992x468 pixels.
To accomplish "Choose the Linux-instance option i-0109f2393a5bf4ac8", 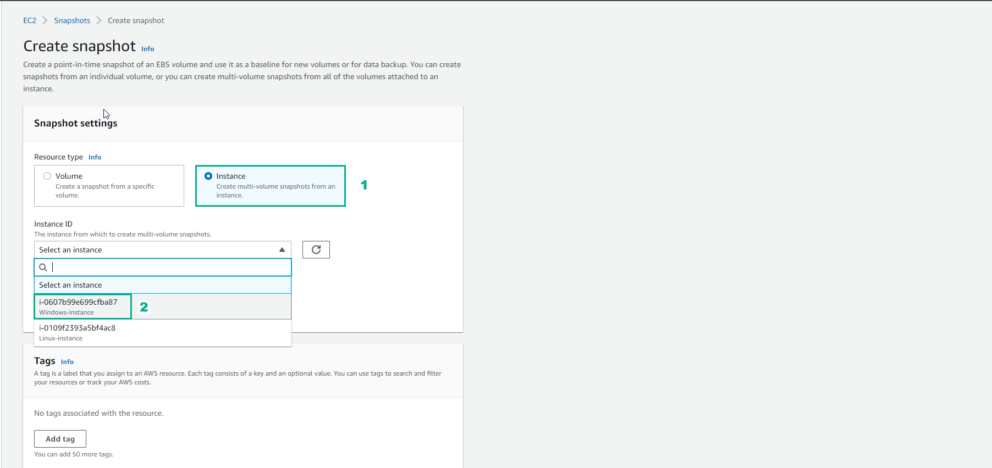I will click(x=77, y=332).
